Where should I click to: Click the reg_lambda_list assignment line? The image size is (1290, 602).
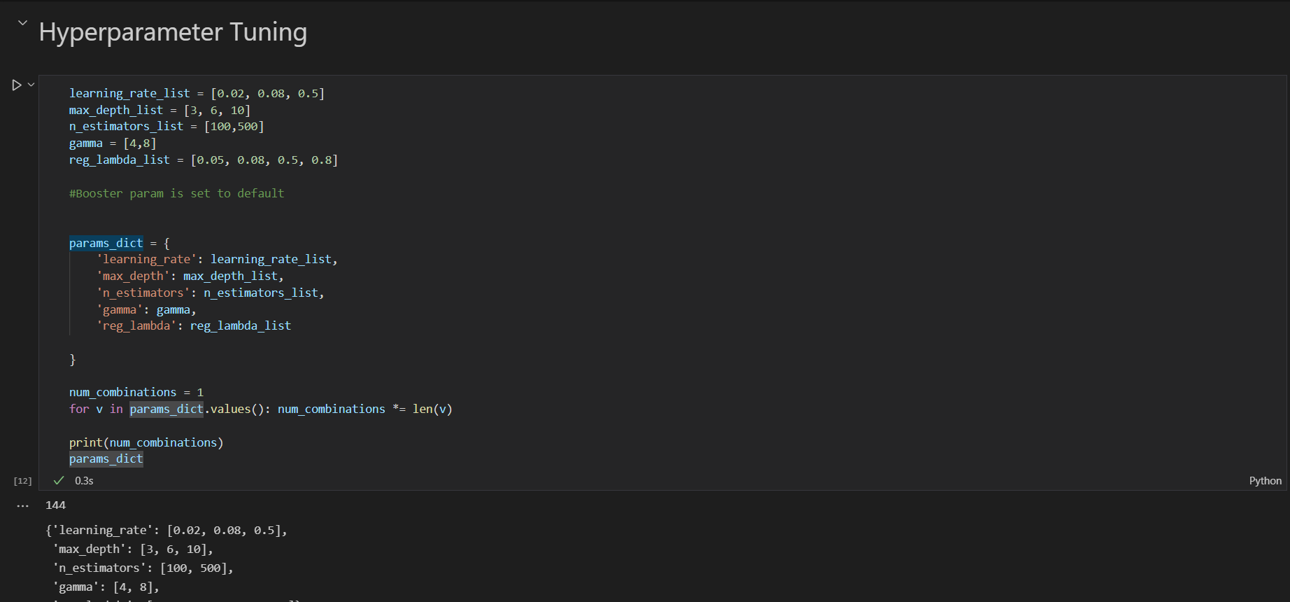coord(204,160)
